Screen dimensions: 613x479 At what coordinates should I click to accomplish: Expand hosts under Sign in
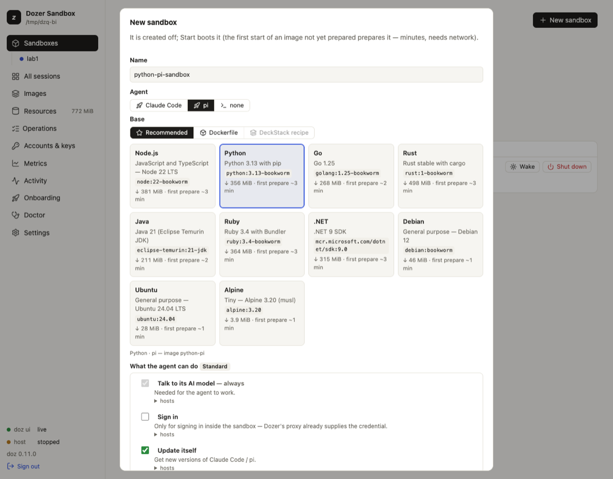pos(164,434)
